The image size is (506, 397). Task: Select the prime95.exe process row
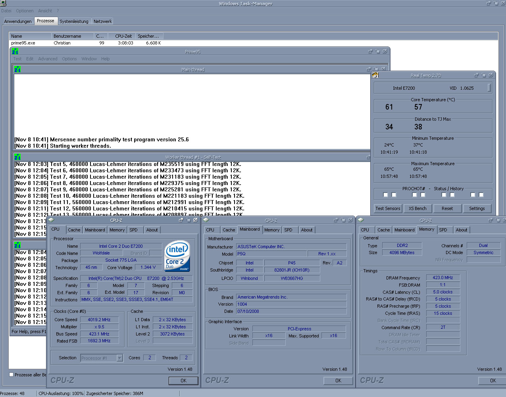pyautogui.click(x=86, y=43)
